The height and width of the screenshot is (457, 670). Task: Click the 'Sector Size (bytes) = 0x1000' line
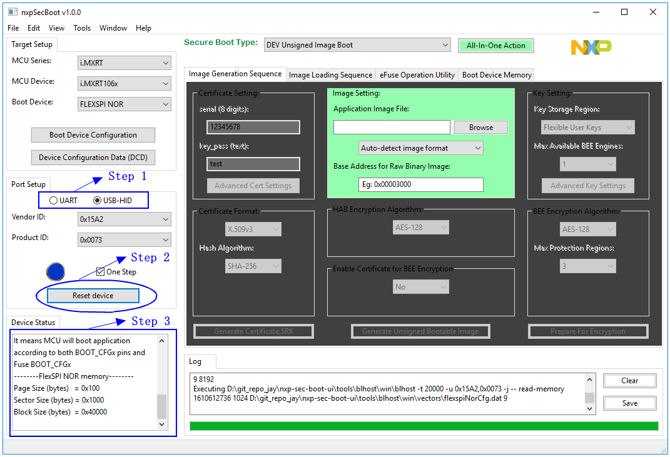click(x=59, y=399)
